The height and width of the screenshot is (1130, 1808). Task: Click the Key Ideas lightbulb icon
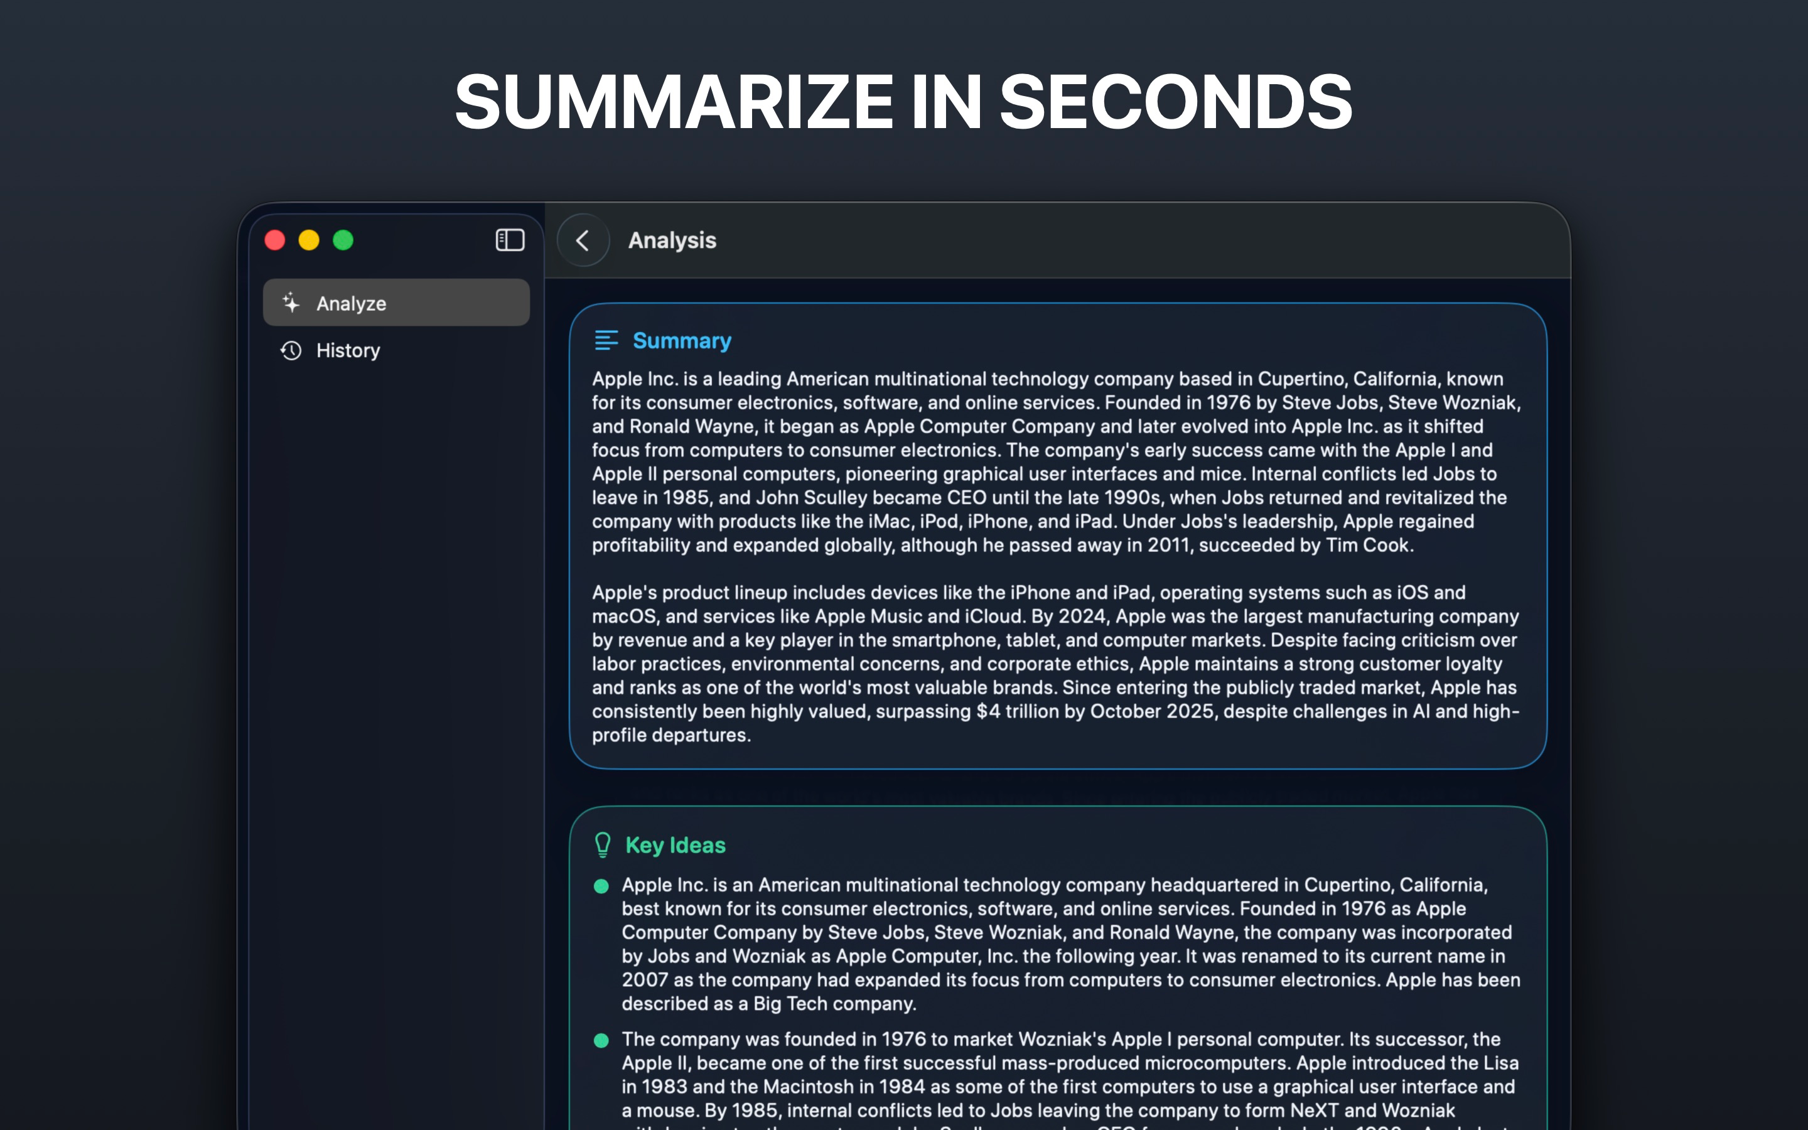coord(603,844)
